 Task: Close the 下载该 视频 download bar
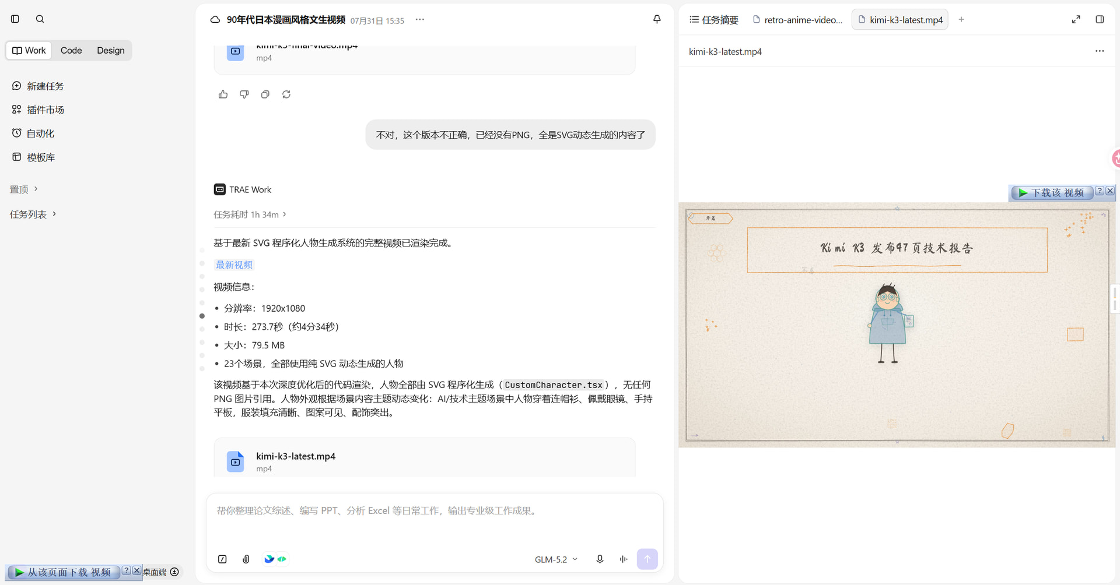tap(1110, 191)
